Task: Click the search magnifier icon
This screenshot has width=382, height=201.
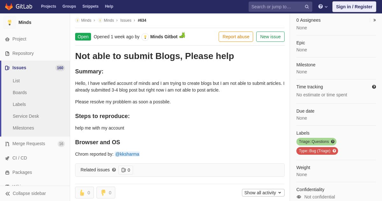Action: point(307,7)
